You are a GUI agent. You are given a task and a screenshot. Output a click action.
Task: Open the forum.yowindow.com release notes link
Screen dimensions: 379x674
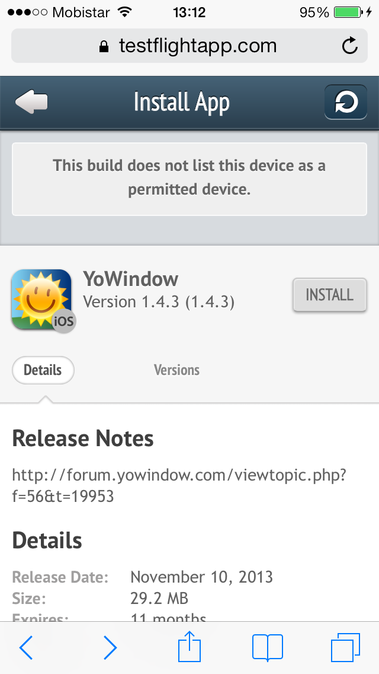coord(179,485)
